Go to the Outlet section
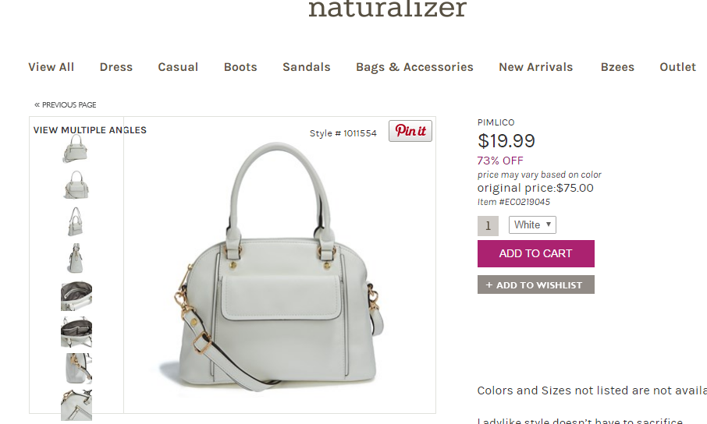 pos(677,67)
